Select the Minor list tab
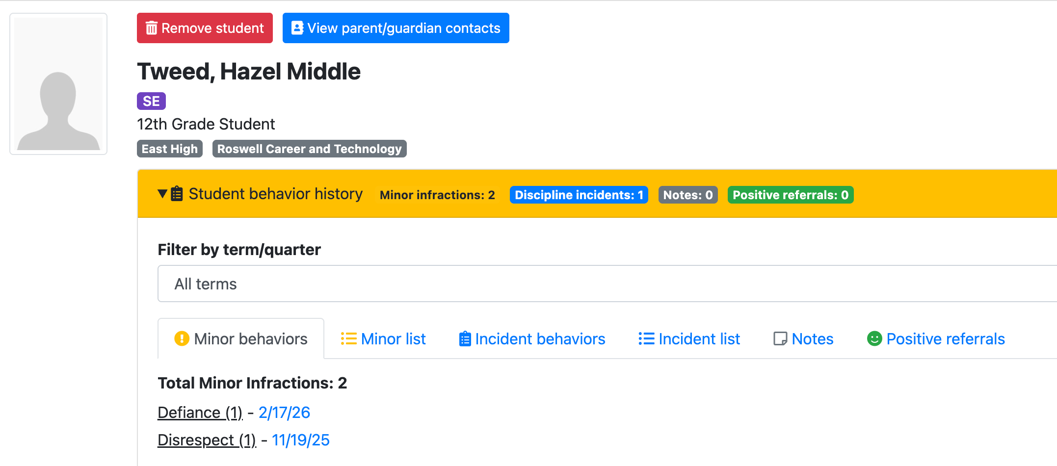 click(393, 339)
